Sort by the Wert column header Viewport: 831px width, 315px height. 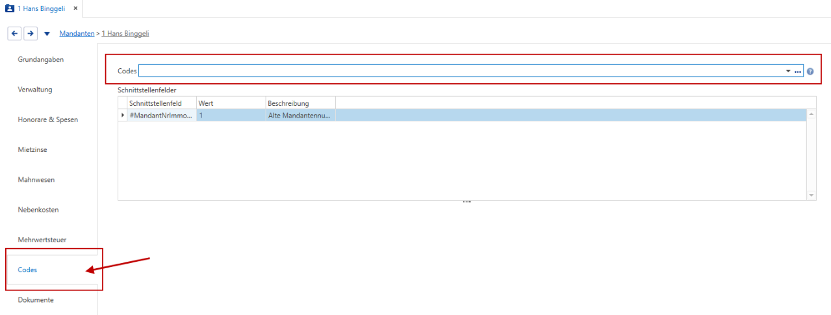click(x=231, y=103)
